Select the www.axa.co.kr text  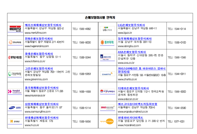click(126, 63)
